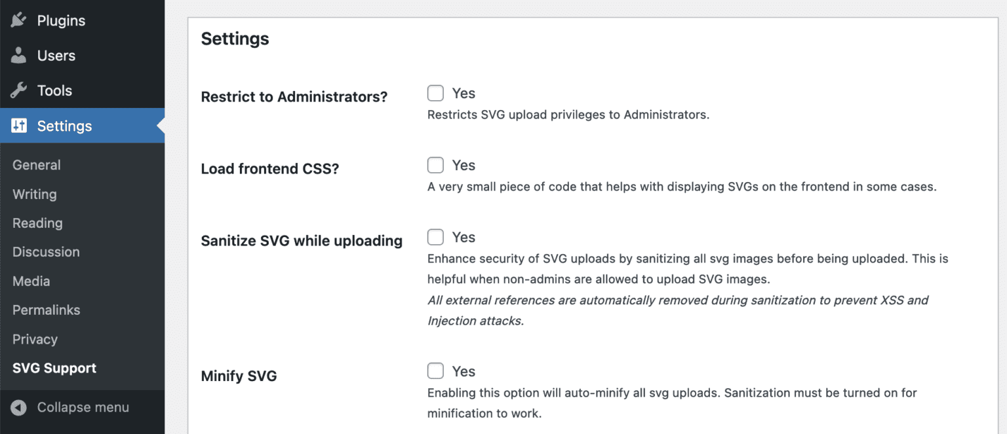Open the Privacy settings page
Viewport: 1007px width, 434px height.
[35, 339]
